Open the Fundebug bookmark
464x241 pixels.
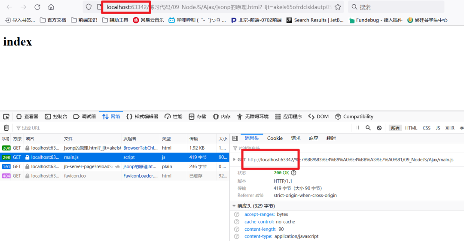tap(375, 20)
